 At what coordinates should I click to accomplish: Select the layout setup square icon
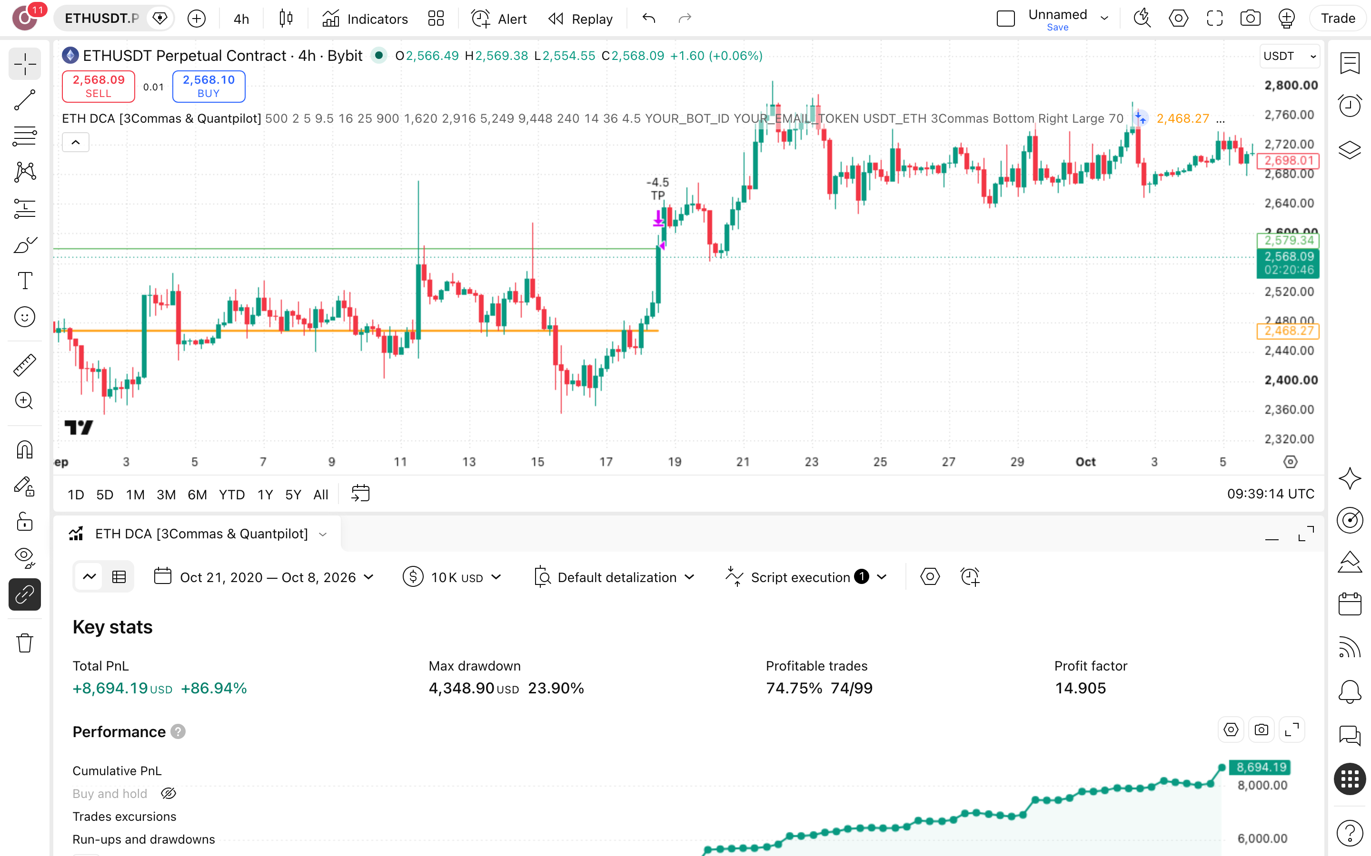click(1005, 19)
